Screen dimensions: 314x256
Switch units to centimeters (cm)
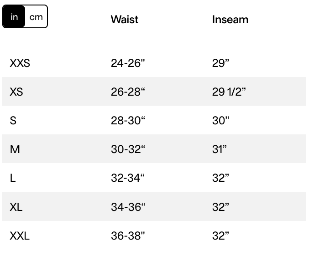click(x=36, y=17)
